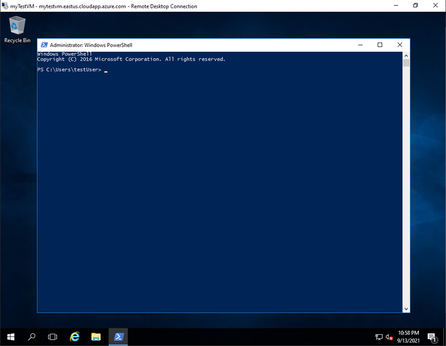Click the Remote Desktop Connection title icon
The width and height of the screenshot is (446, 346).
click(5, 6)
